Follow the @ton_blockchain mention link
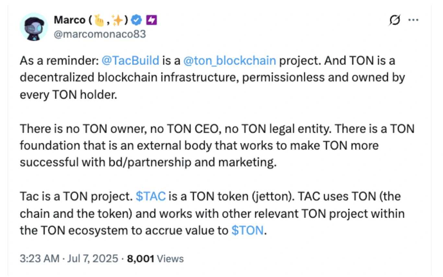The image size is (443, 277). point(229,60)
